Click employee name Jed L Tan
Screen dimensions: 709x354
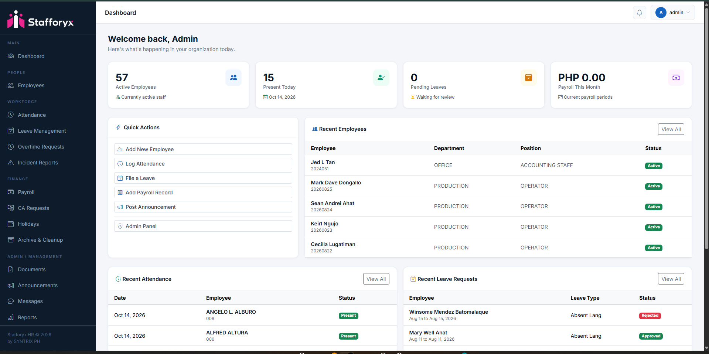coord(323,162)
